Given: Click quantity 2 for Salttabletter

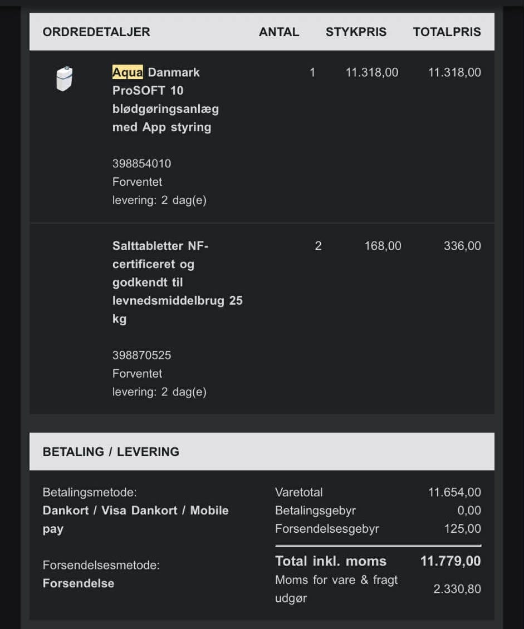Looking at the screenshot, I should pyautogui.click(x=318, y=246).
